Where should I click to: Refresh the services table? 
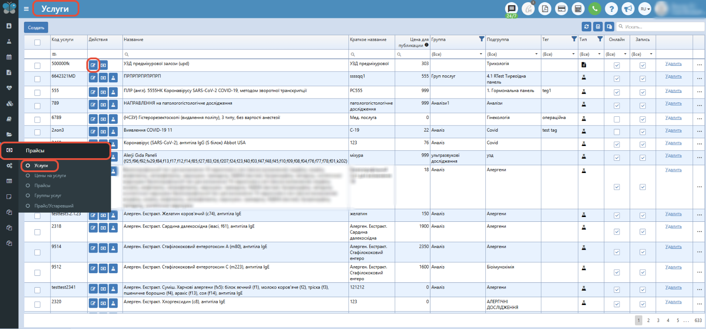[587, 27]
